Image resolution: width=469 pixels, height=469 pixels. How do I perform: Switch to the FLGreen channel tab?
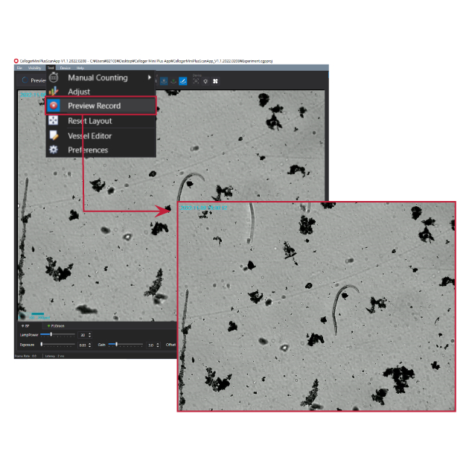[x=56, y=326]
